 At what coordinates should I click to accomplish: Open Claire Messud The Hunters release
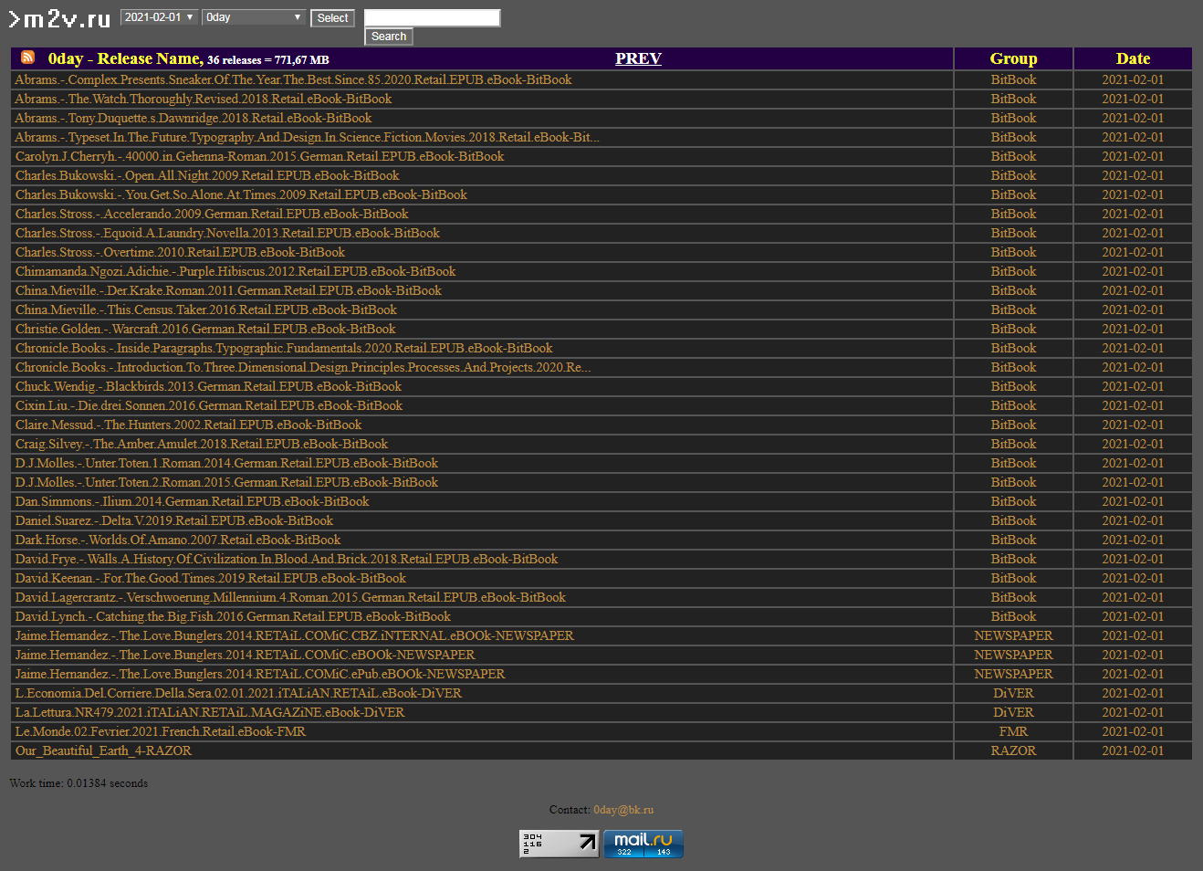[188, 425]
